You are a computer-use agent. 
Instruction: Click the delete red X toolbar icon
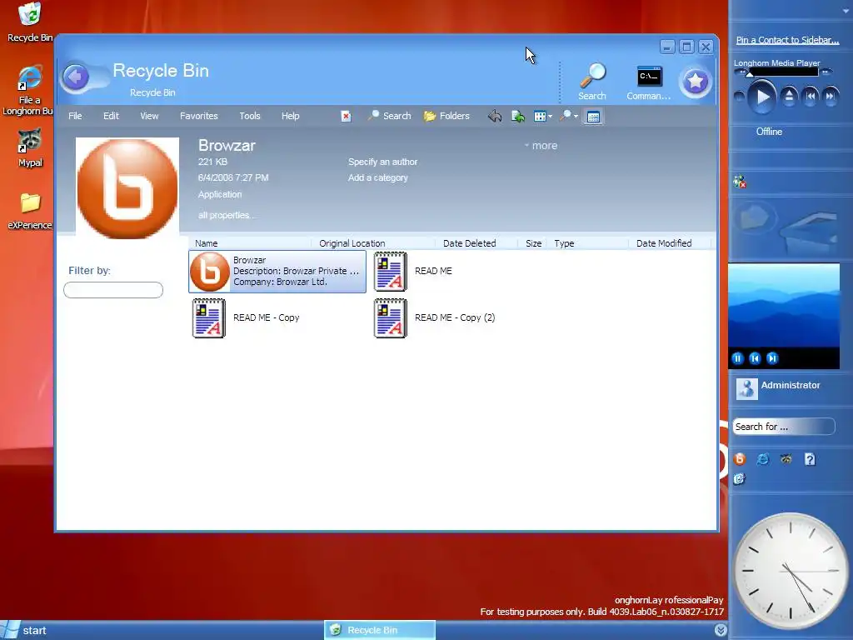click(346, 116)
